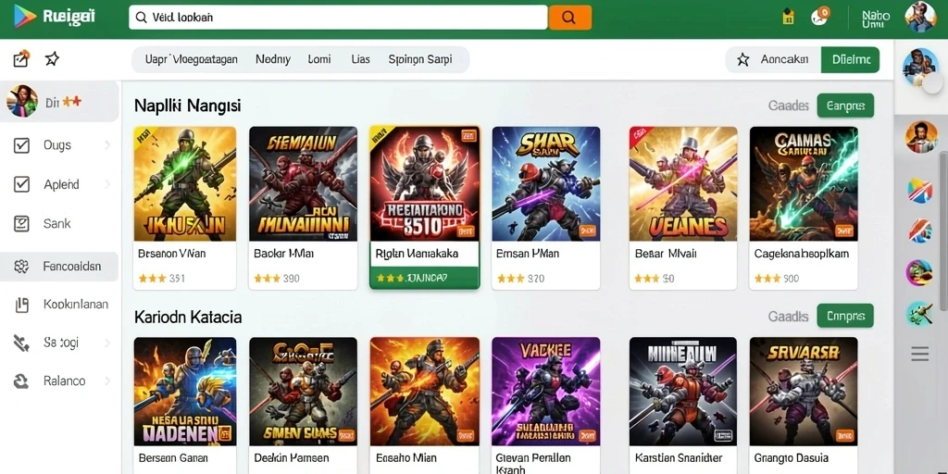The height and width of the screenshot is (474, 948).
Task: Select the Lomi tab
Action: [319, 59]
